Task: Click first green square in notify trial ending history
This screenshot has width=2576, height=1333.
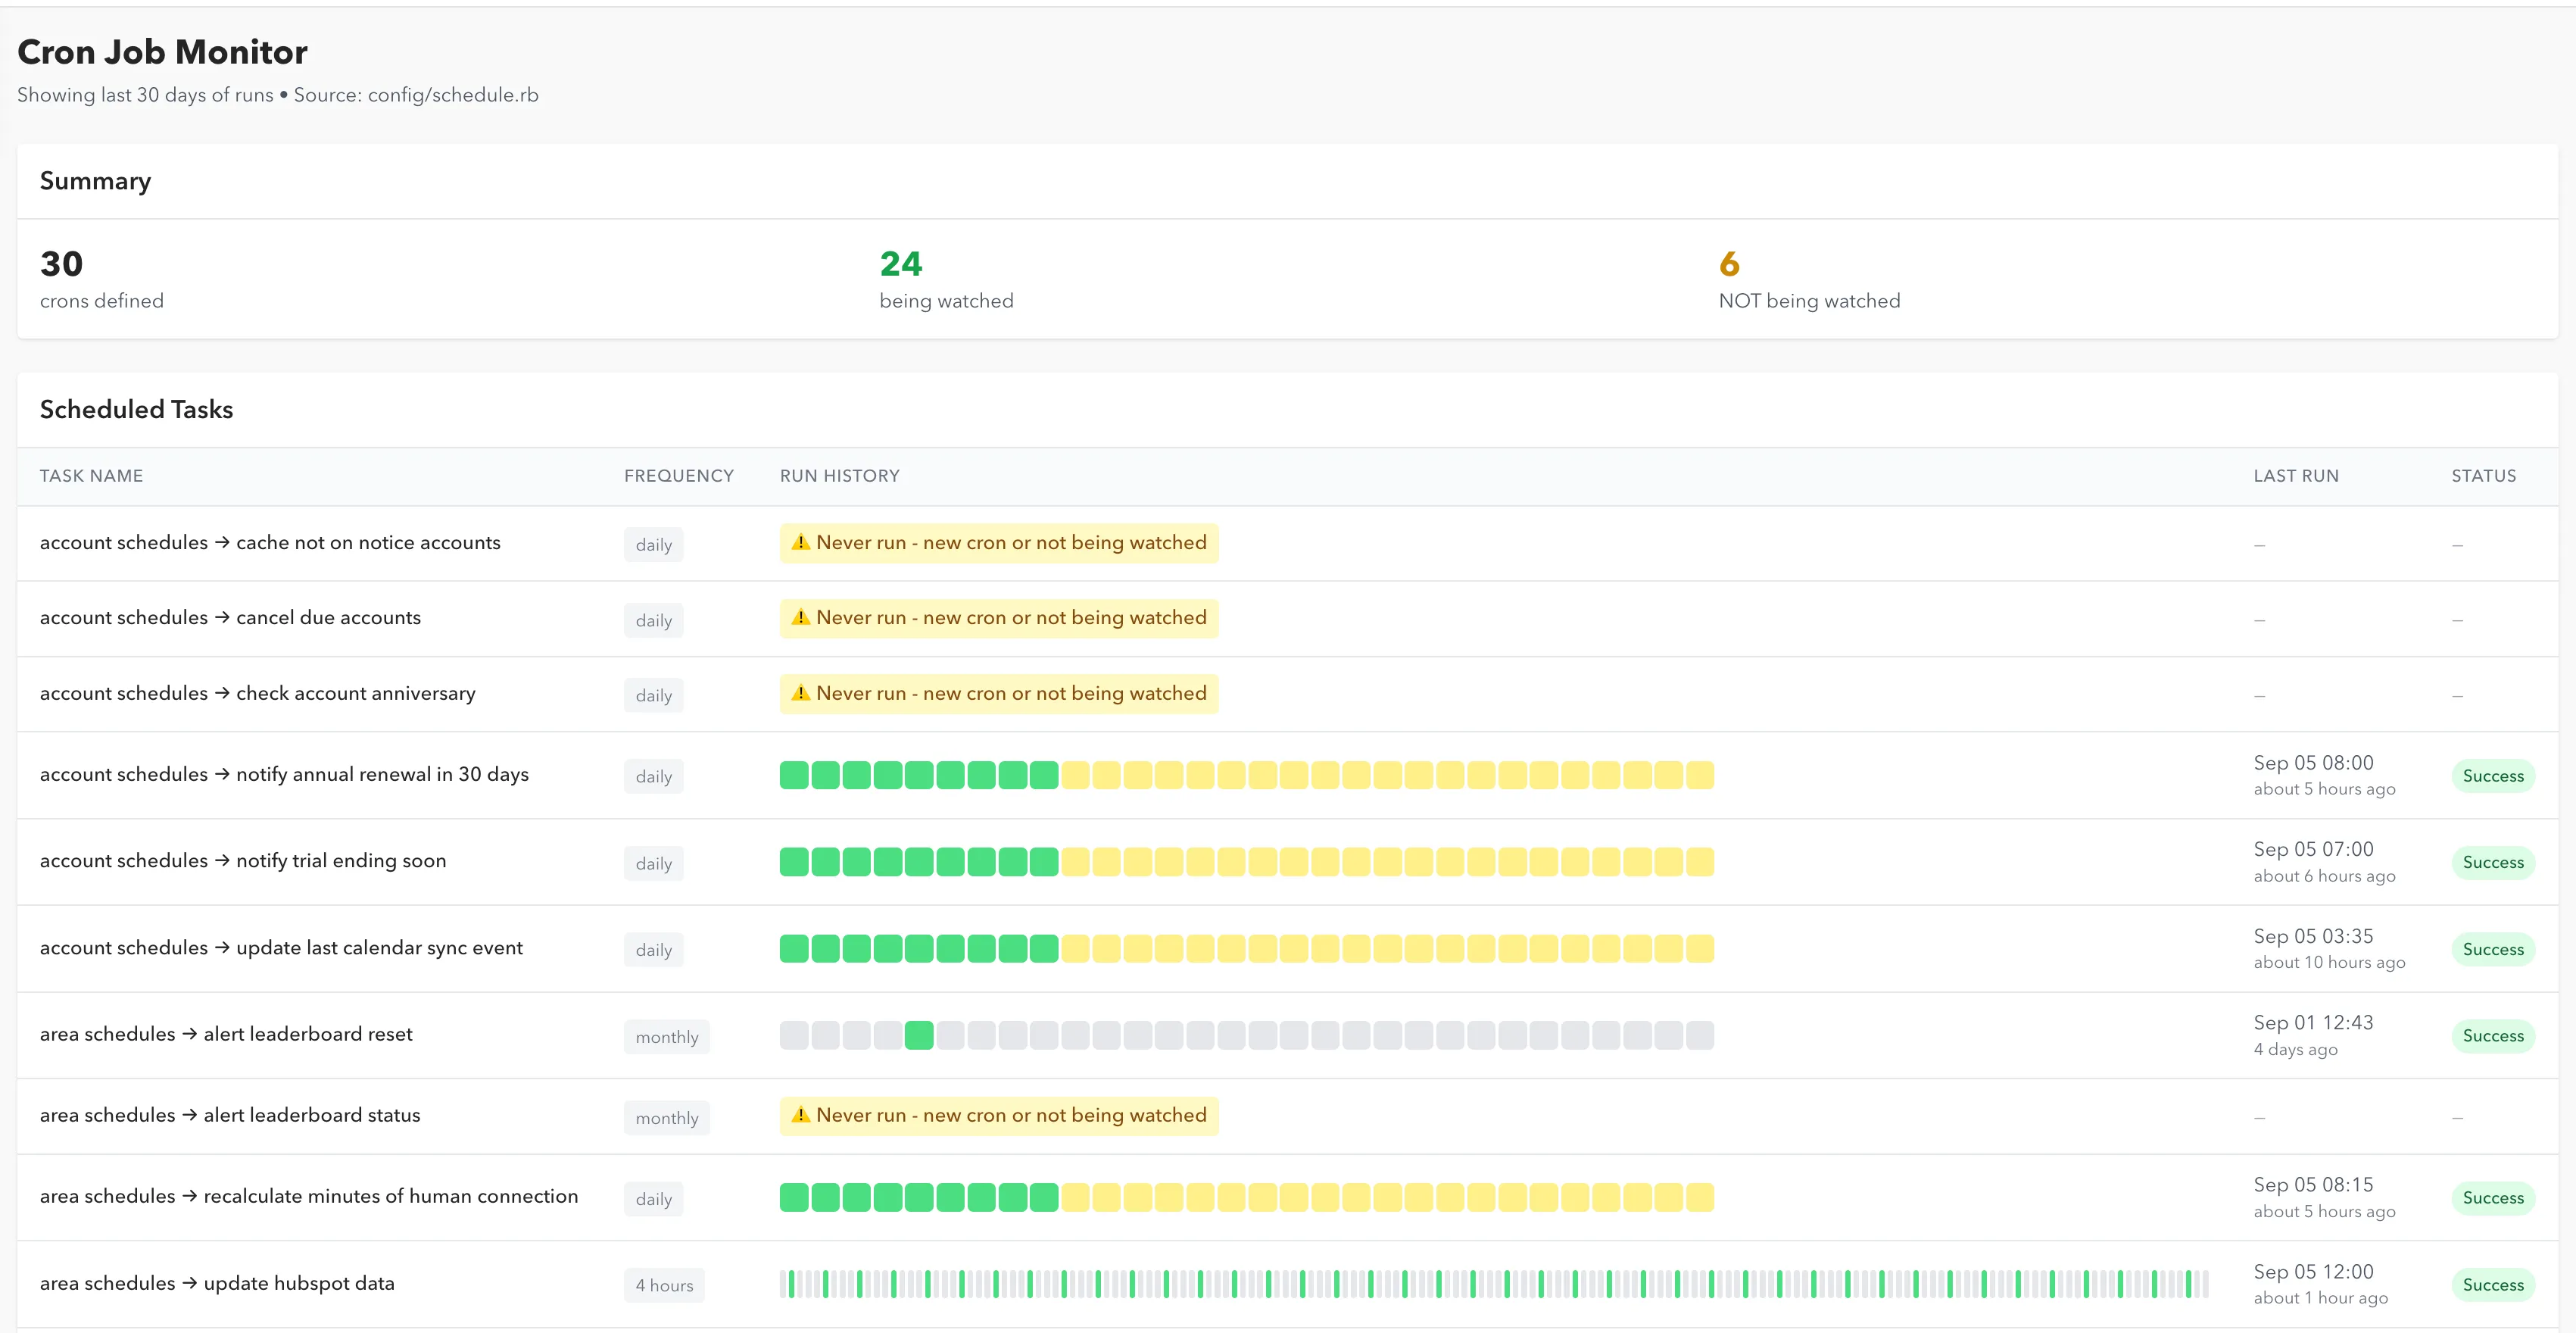Action: (x=794, y=861)
